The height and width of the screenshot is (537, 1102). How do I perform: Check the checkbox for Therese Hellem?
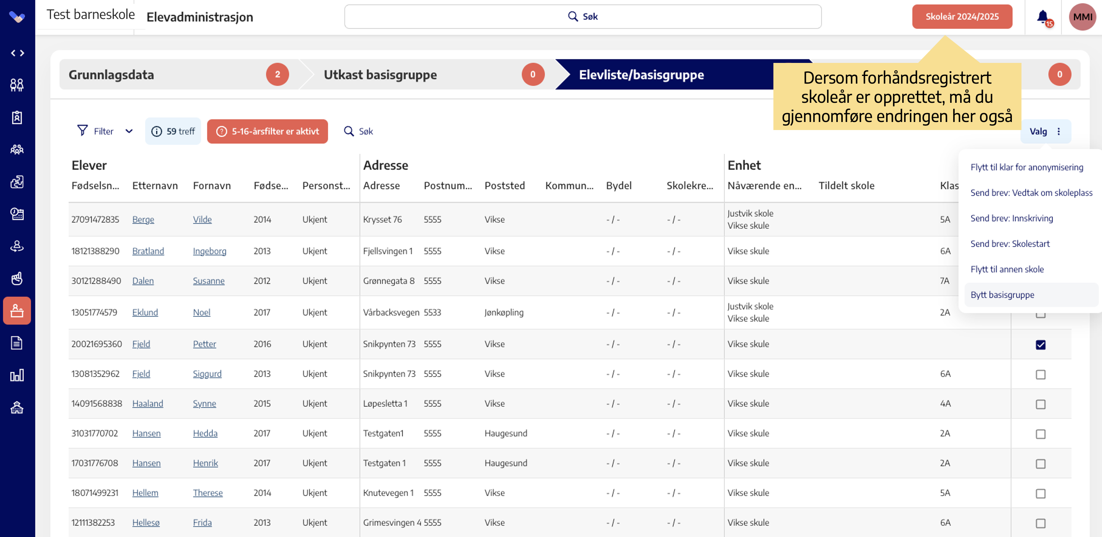click(x=1040, y=493)
